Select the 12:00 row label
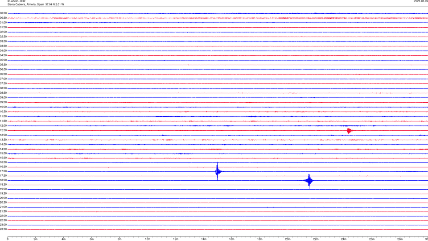428x241 pixels. click(3, 126)
